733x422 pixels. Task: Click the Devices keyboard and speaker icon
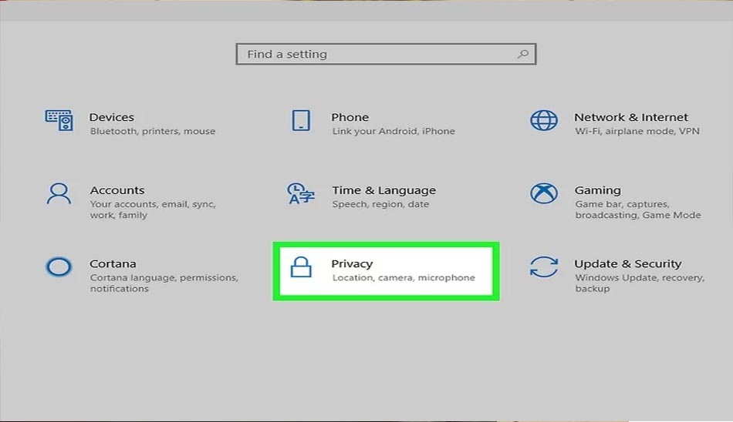tap(59, 120)
